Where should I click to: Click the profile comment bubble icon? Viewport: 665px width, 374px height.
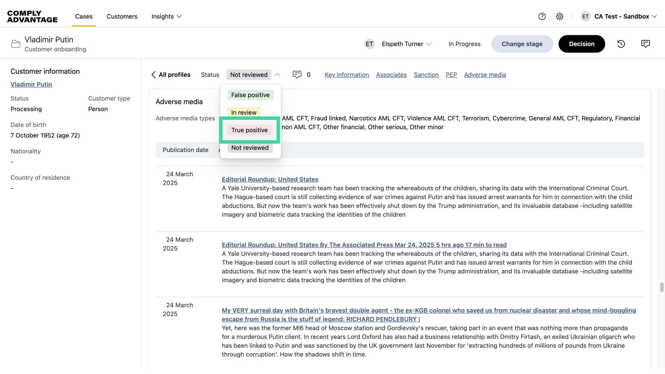tap(297, 75)
